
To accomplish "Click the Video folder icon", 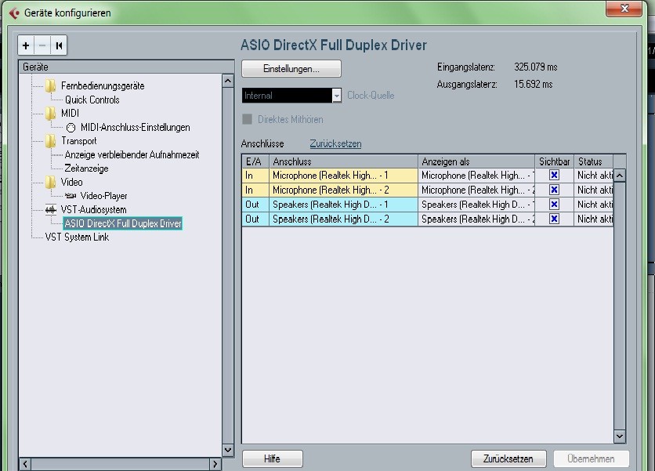I will (x=51, y=182).
